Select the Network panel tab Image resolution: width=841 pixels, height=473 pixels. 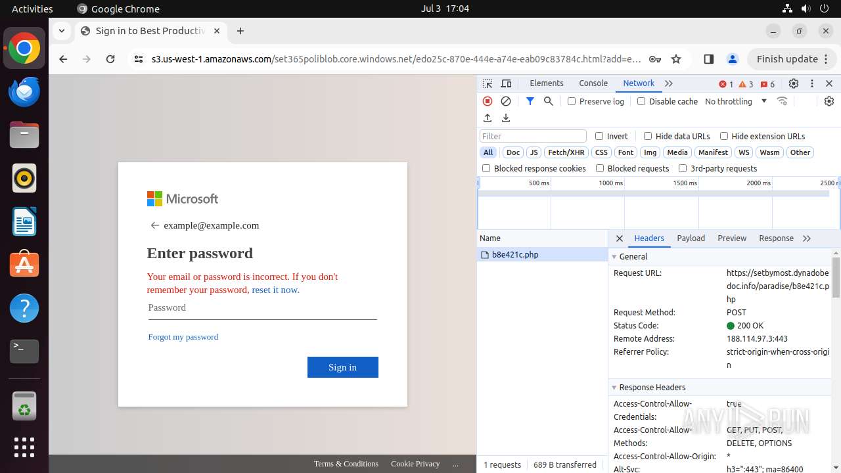tap(639, 83)
